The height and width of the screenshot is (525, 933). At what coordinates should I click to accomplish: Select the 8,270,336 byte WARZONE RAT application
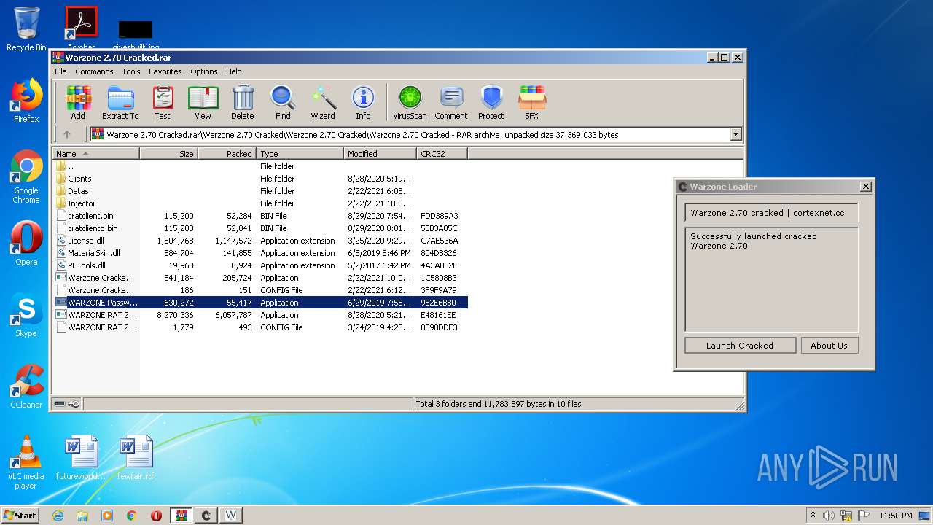(x=261, y=315)
